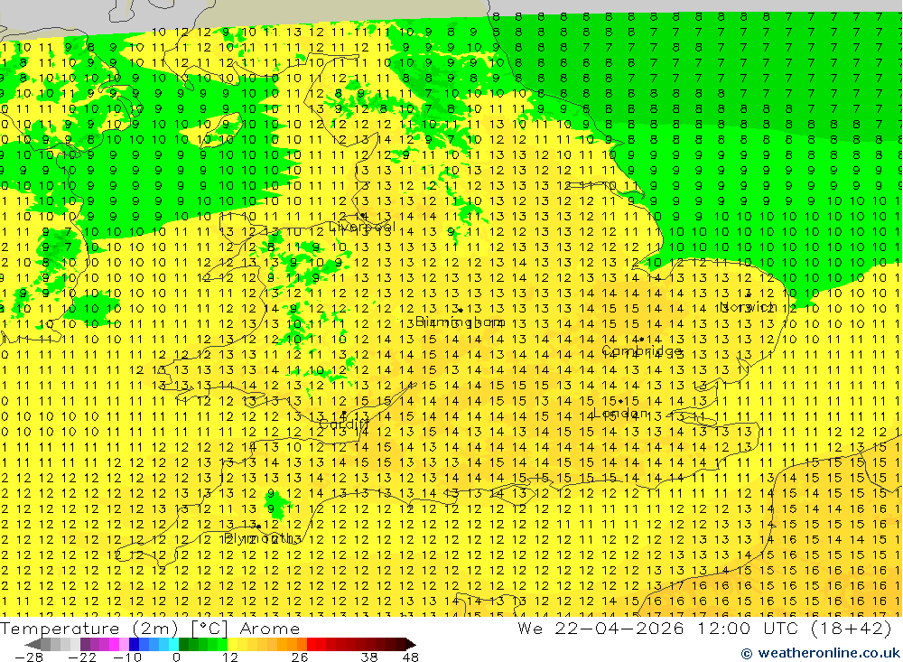Viewport: 903px width, 662px height.
Task: Click the grey left arrow of the legend
Action: tap(33, 644)
